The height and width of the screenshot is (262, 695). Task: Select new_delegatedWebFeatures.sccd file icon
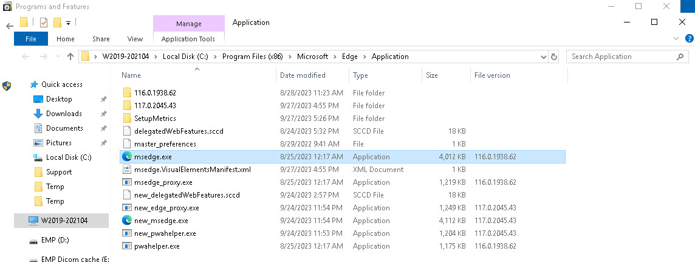pos(127,195)
